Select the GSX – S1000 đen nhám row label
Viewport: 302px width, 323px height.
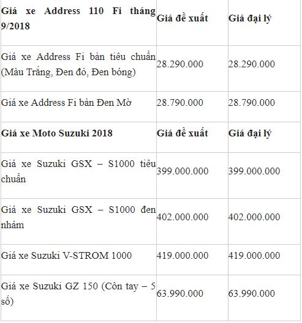(78, 217)
